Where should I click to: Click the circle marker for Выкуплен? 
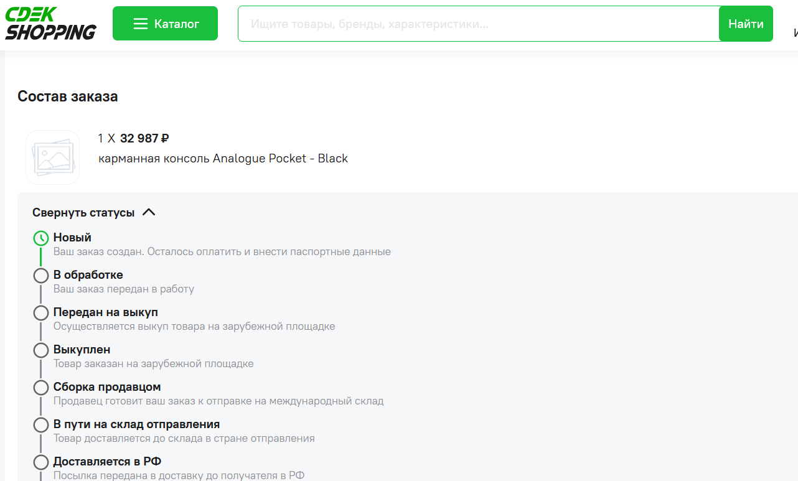tap(41, 350)
